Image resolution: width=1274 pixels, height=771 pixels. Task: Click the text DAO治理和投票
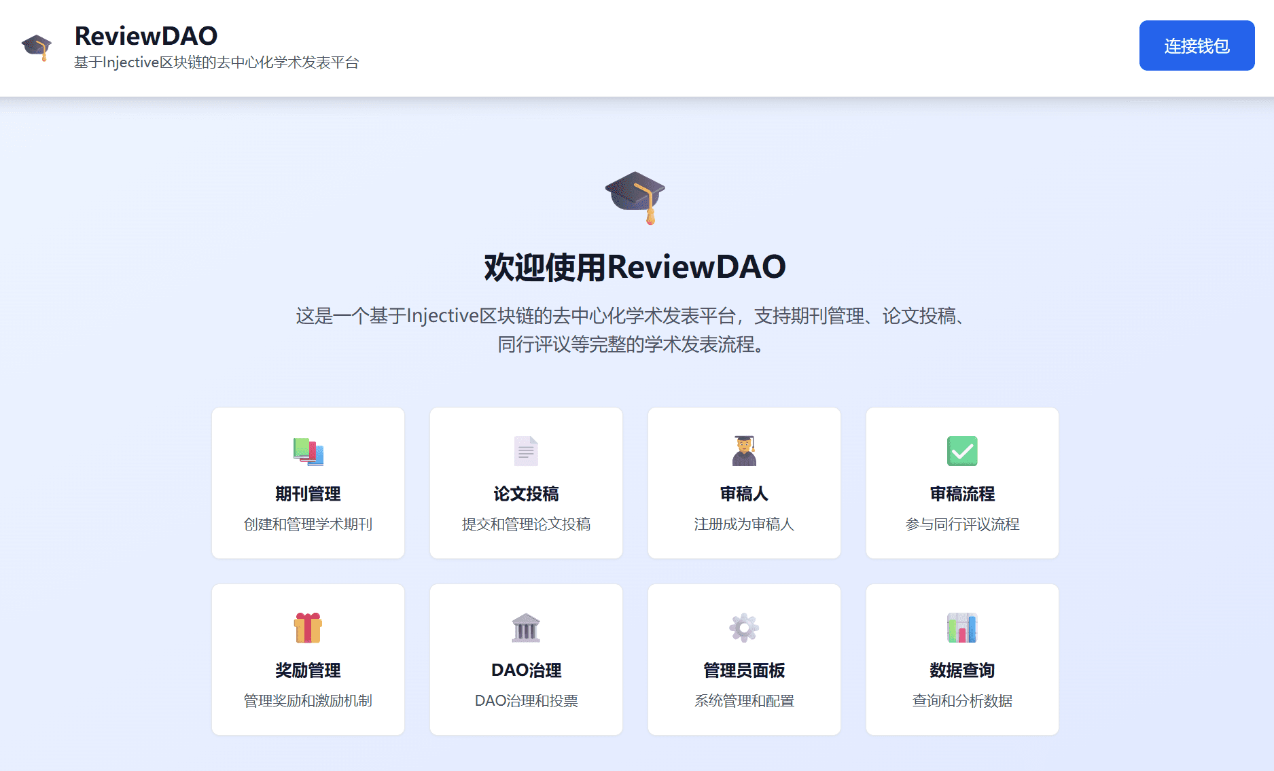coord(526,701)
